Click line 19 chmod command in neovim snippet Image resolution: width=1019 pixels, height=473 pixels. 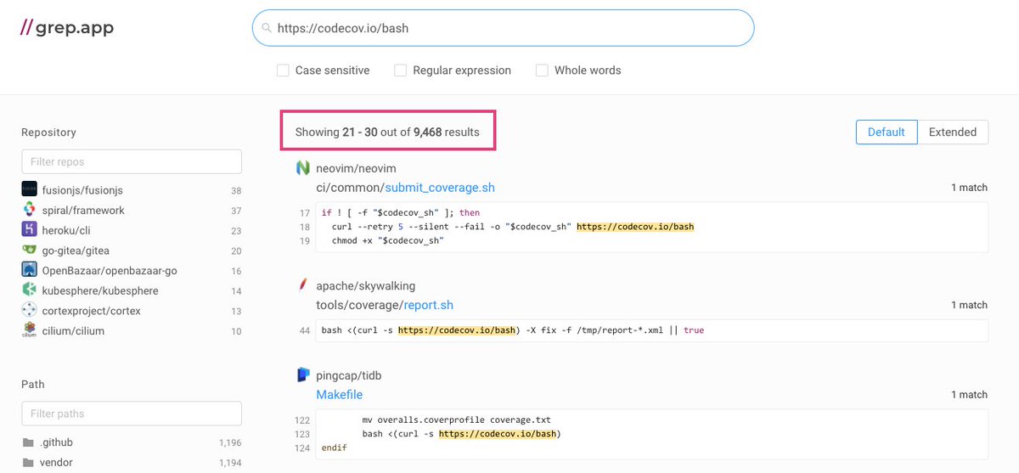coord(388,240)
